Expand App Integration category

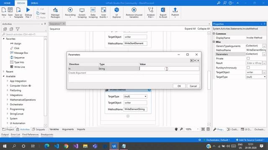[8, 81]
